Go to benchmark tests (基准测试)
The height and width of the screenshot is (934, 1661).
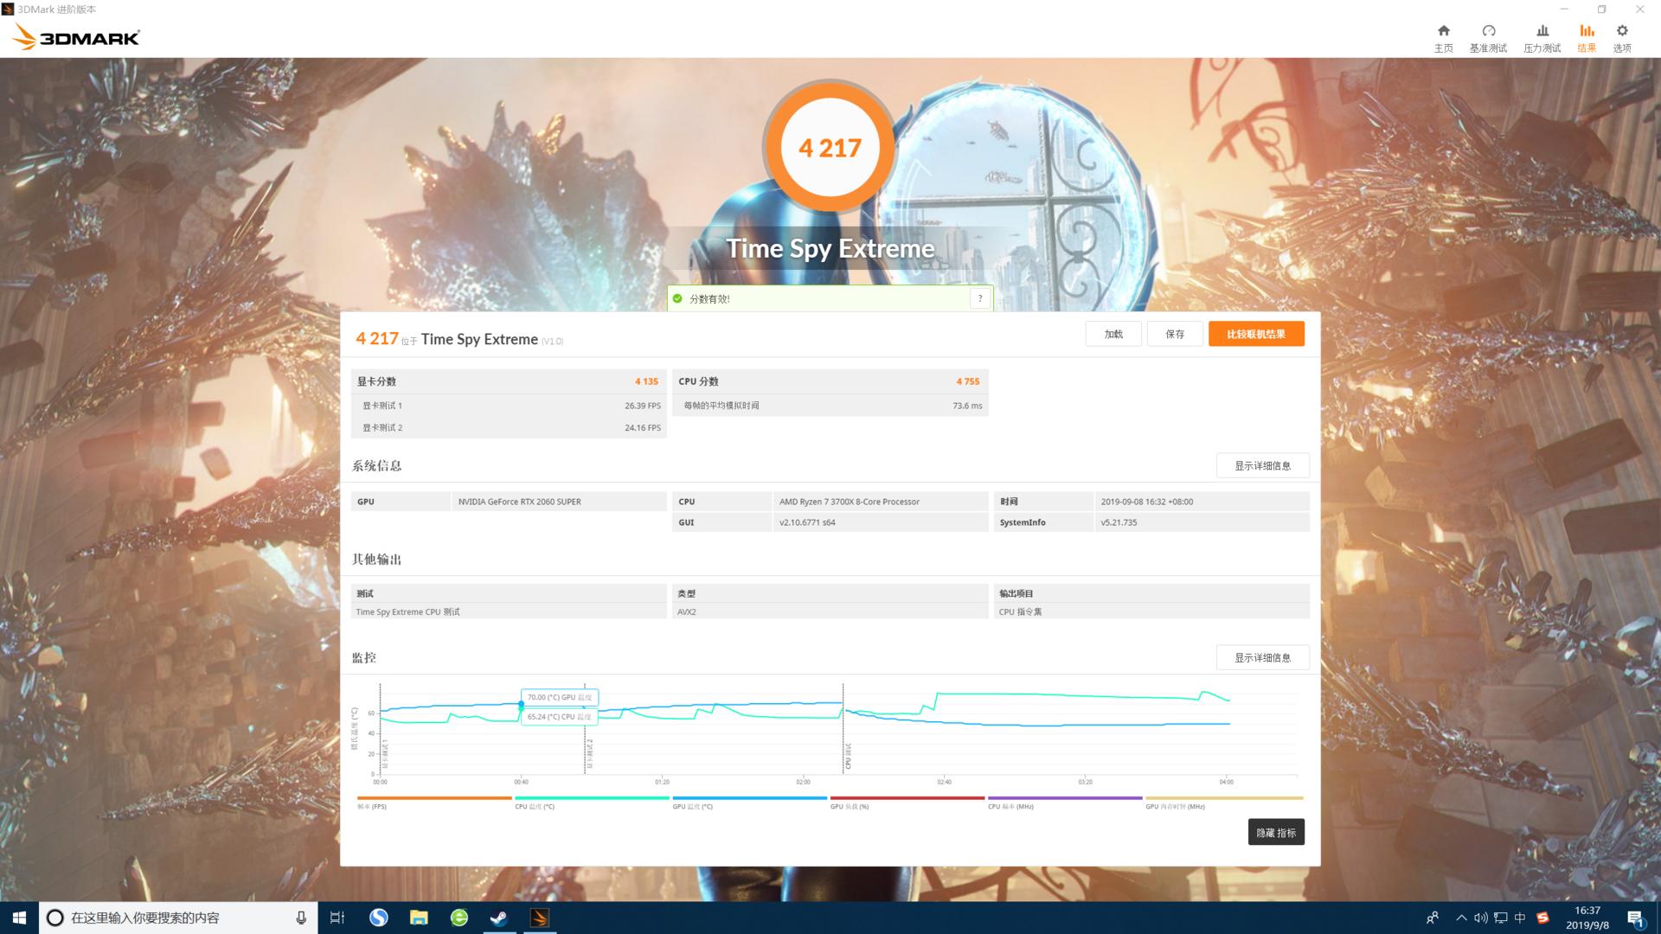click(1490, 37)
